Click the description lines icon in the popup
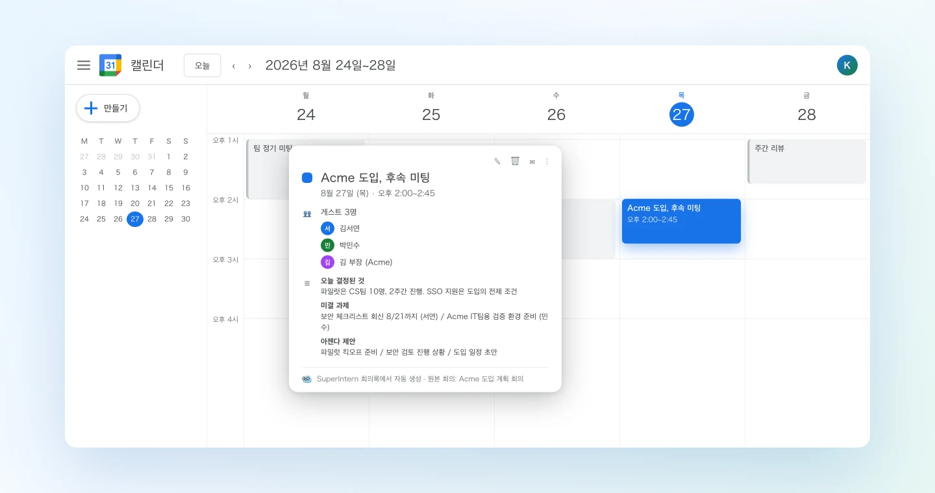Image resolution: width=935 pixels, height=493 pixels. (x=307, y=283)
